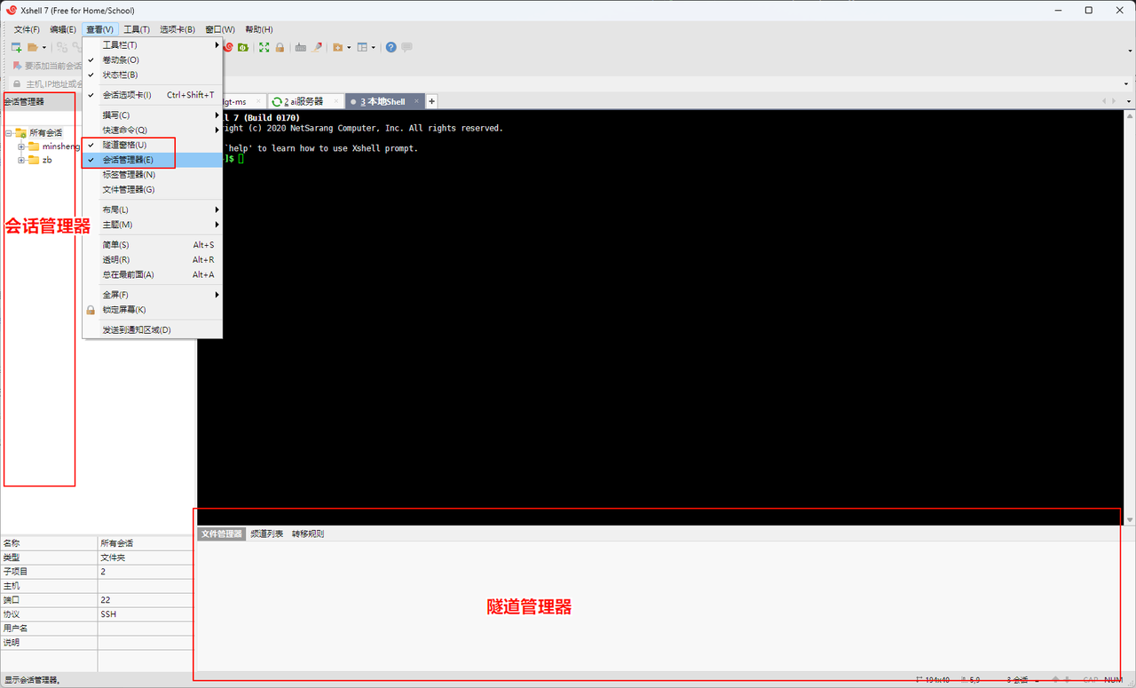
Task: Open the 布局(L) submenu
Action: tap(115, 210)
